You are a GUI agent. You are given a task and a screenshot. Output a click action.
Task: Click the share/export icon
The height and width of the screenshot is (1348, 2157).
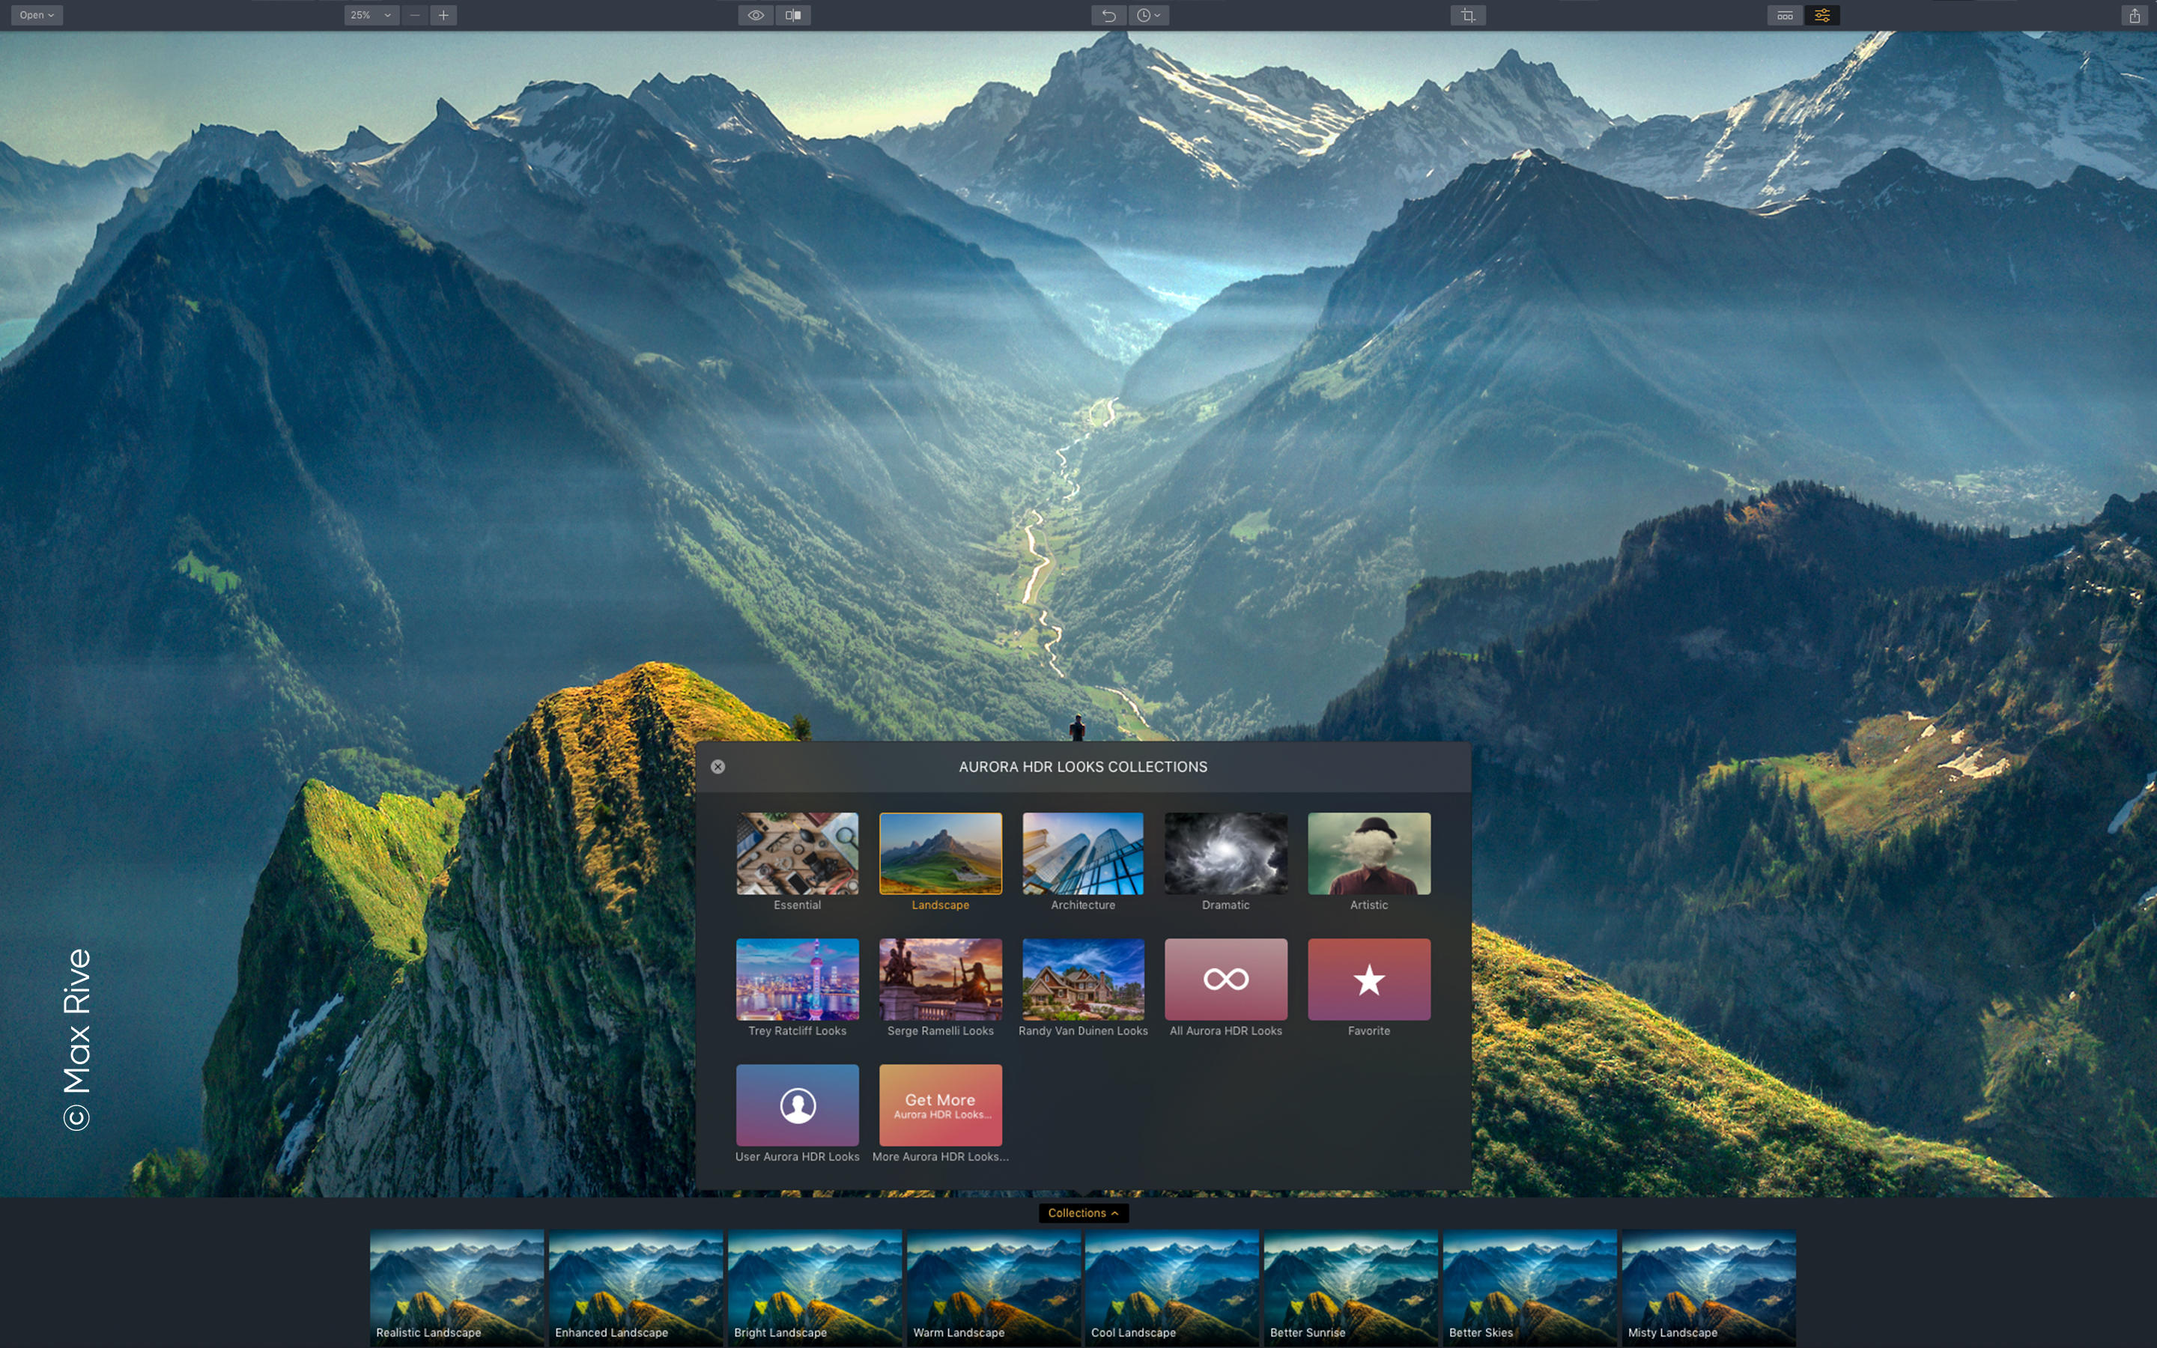pos(2134,15)
